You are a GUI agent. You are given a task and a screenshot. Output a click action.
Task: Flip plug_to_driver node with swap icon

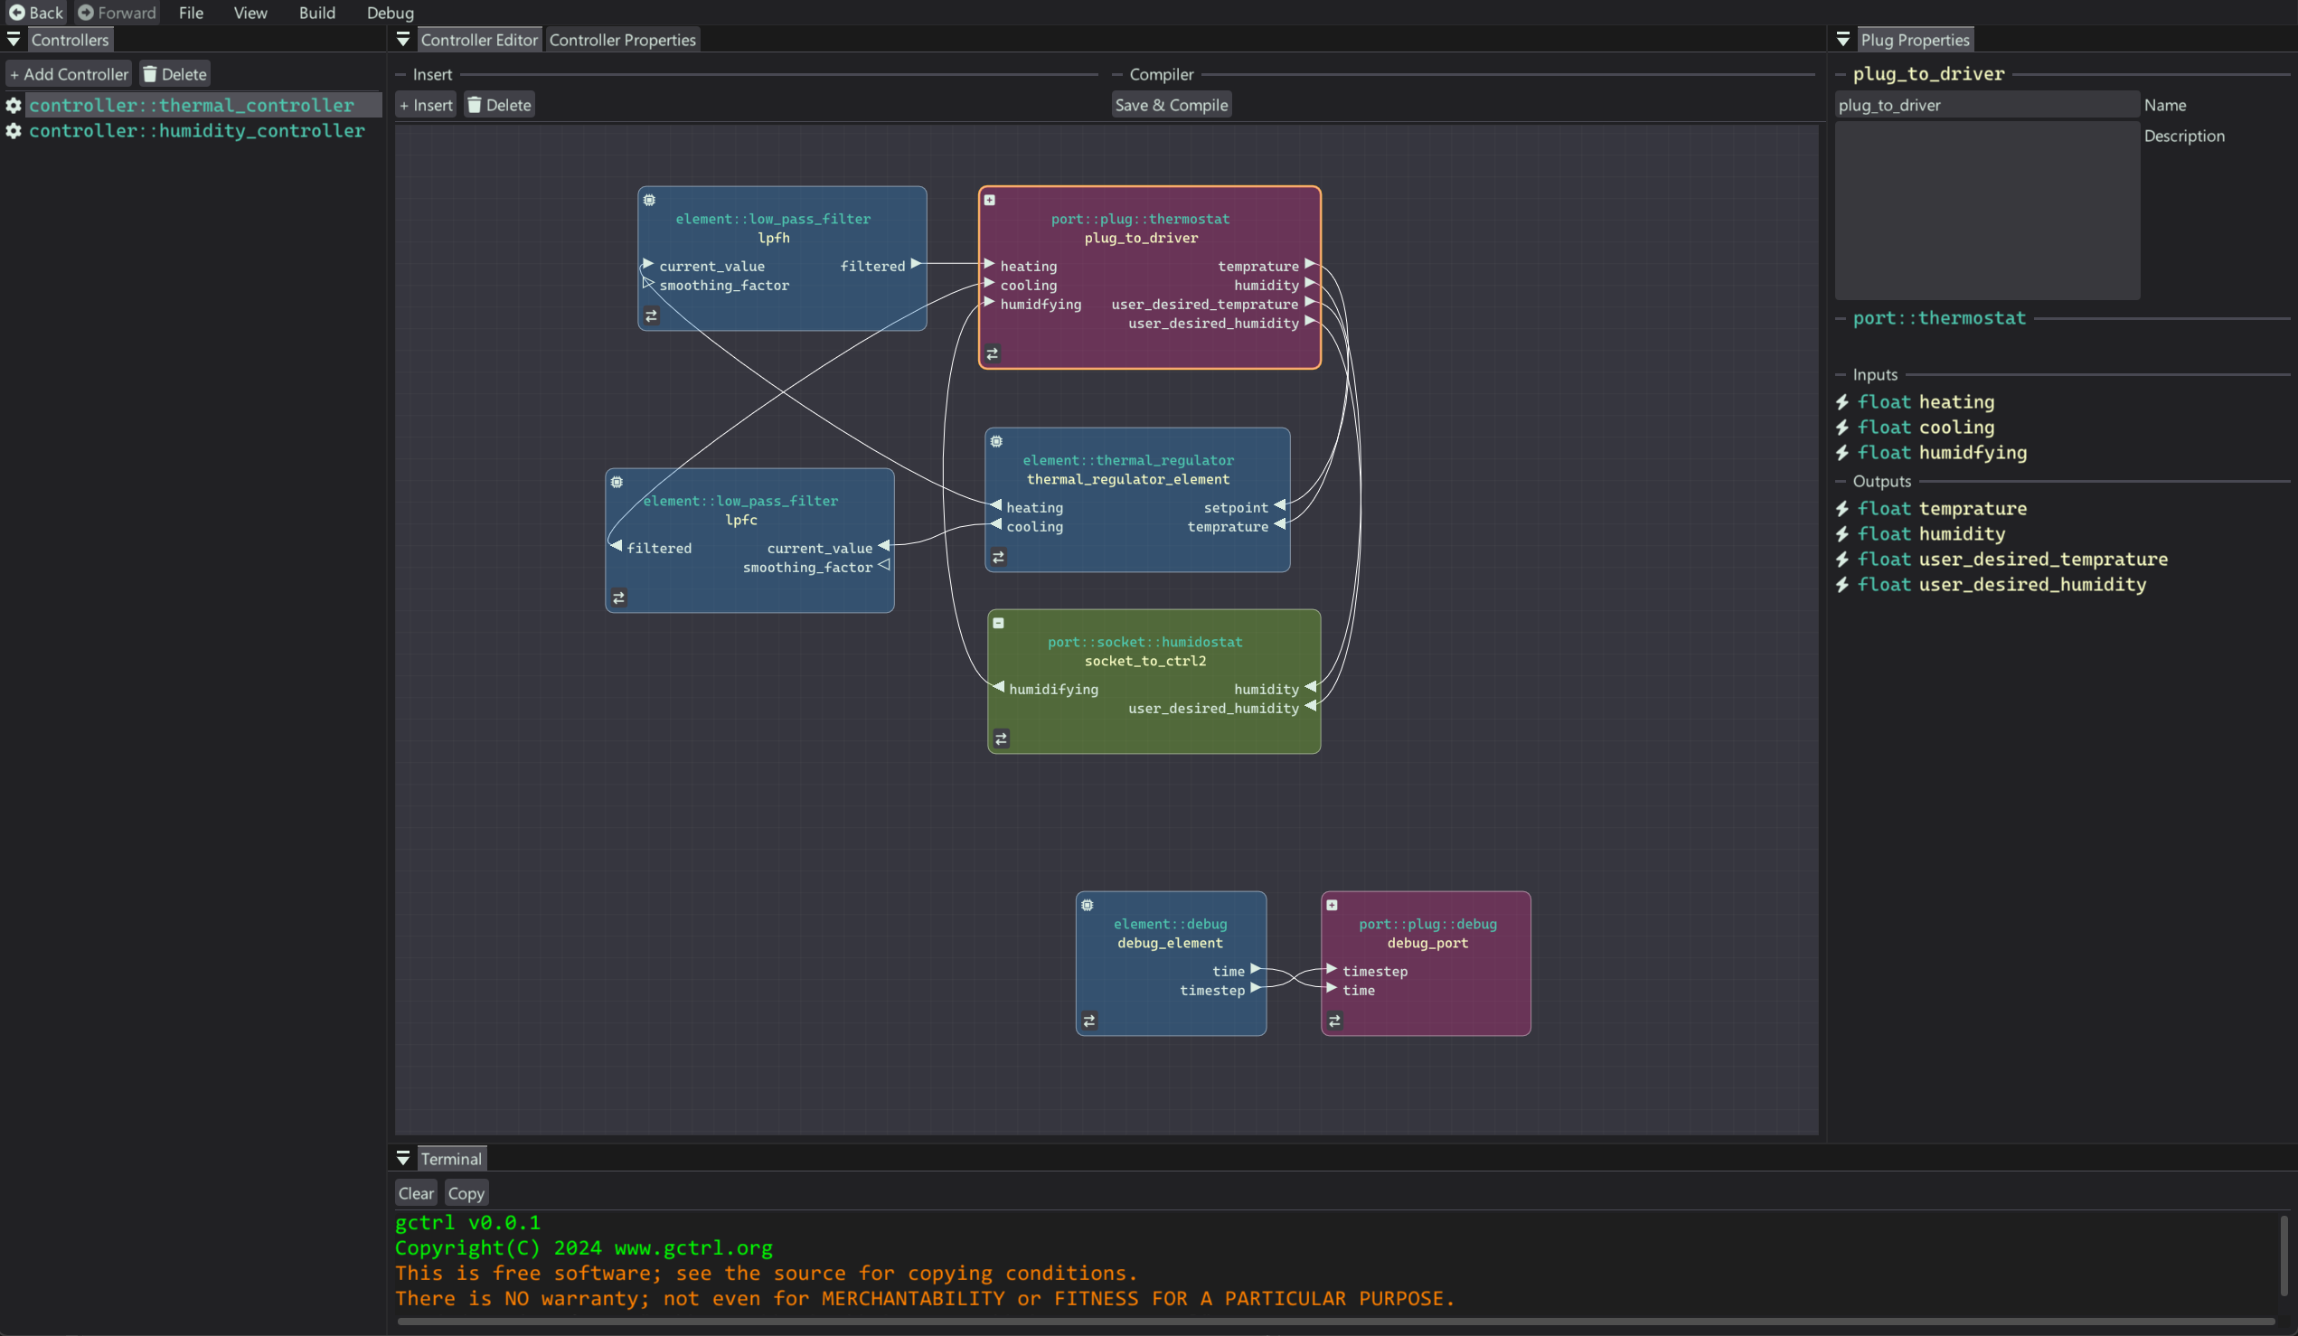(x=994, y=353)
